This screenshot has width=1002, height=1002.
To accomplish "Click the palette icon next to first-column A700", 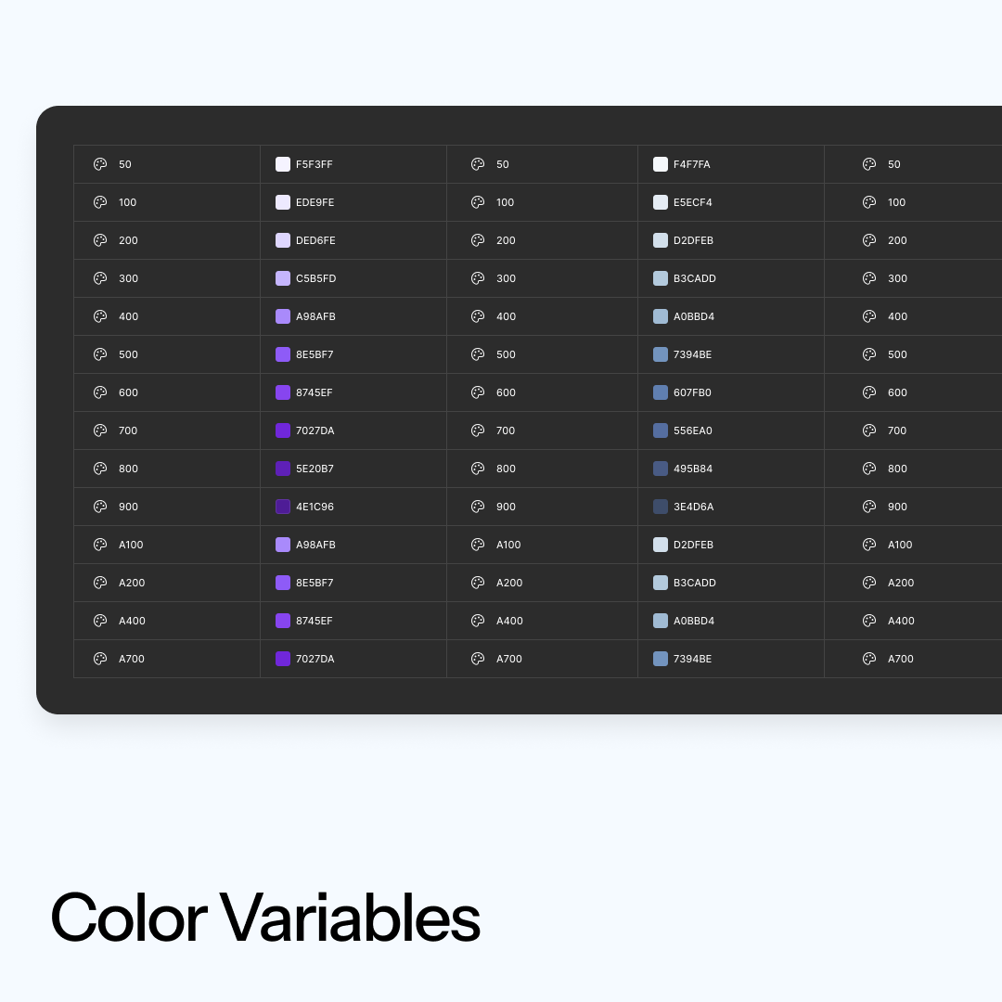I will pos(100,659).
